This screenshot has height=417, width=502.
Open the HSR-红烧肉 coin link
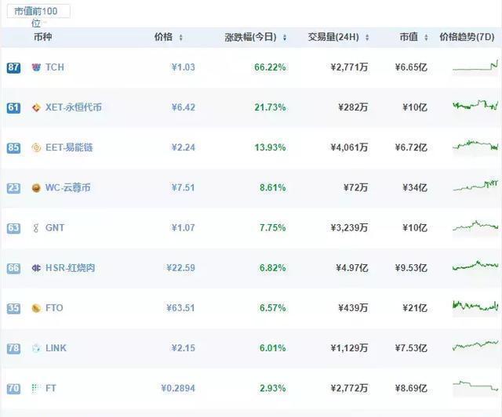[70, 267]
